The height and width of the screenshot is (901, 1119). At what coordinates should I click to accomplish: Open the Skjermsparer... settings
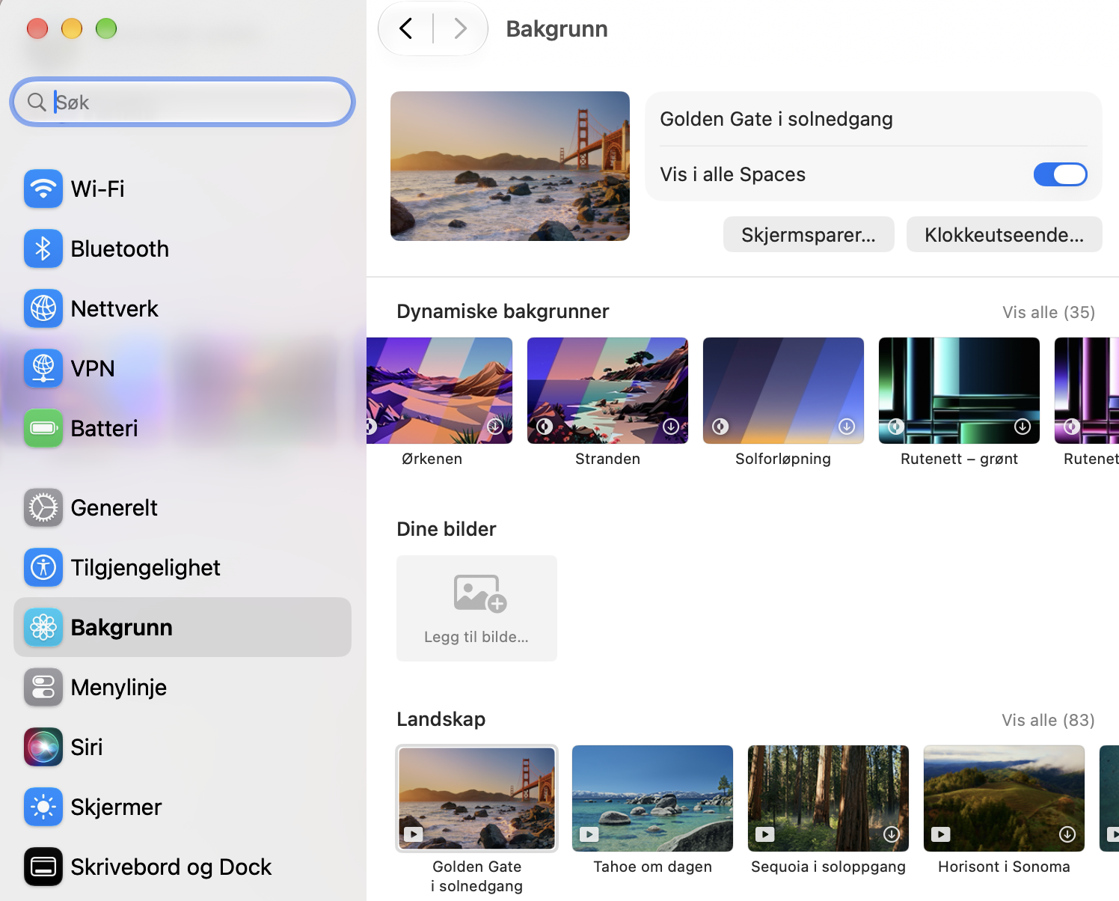point(809,234)
